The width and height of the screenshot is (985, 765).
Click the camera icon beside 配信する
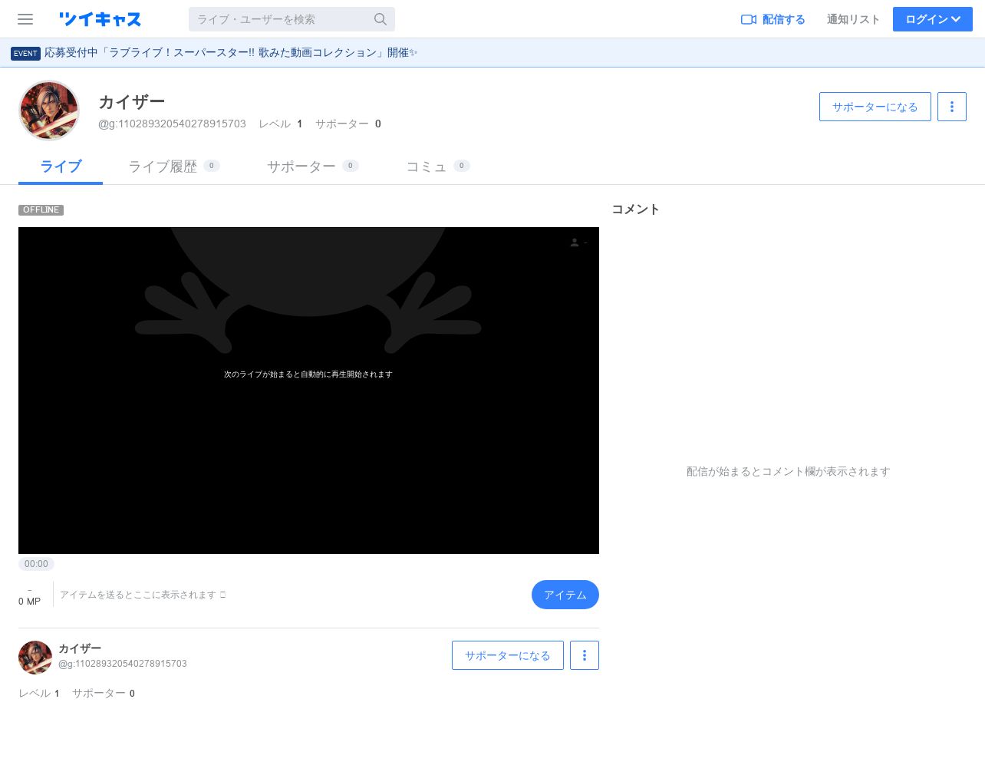pos(749,19)
